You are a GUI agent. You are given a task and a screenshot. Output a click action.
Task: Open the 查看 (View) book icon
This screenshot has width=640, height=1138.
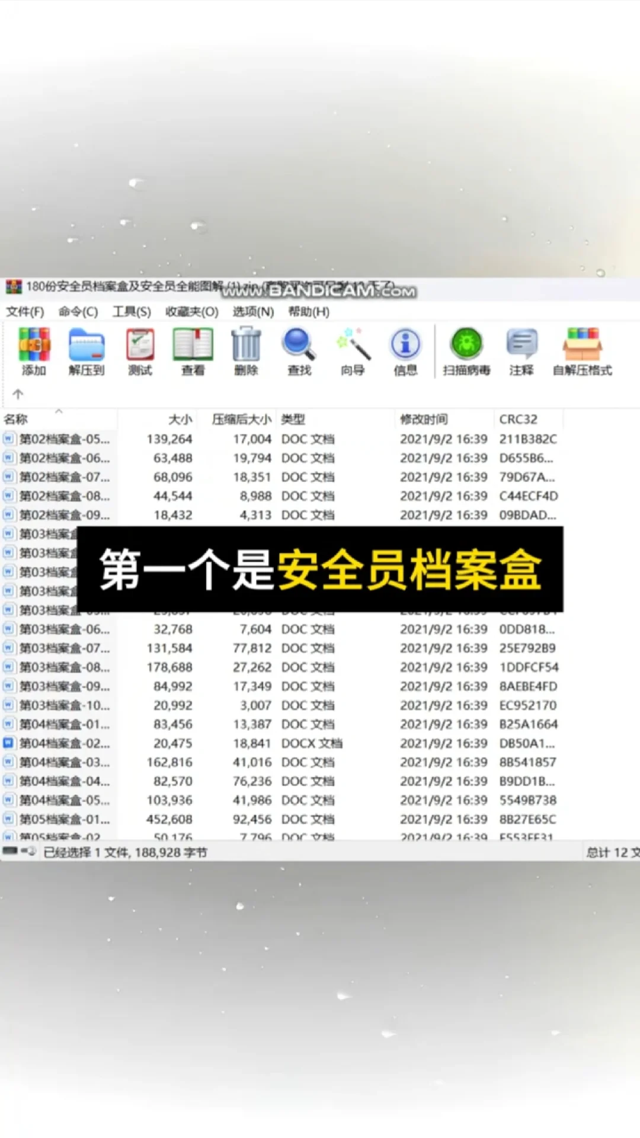pos(193,344)
